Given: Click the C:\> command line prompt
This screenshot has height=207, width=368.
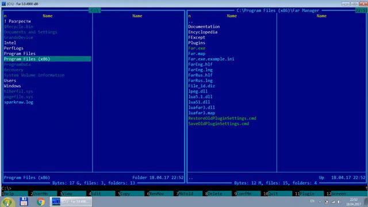Looking at the screenshot, I should pos(6,189).
